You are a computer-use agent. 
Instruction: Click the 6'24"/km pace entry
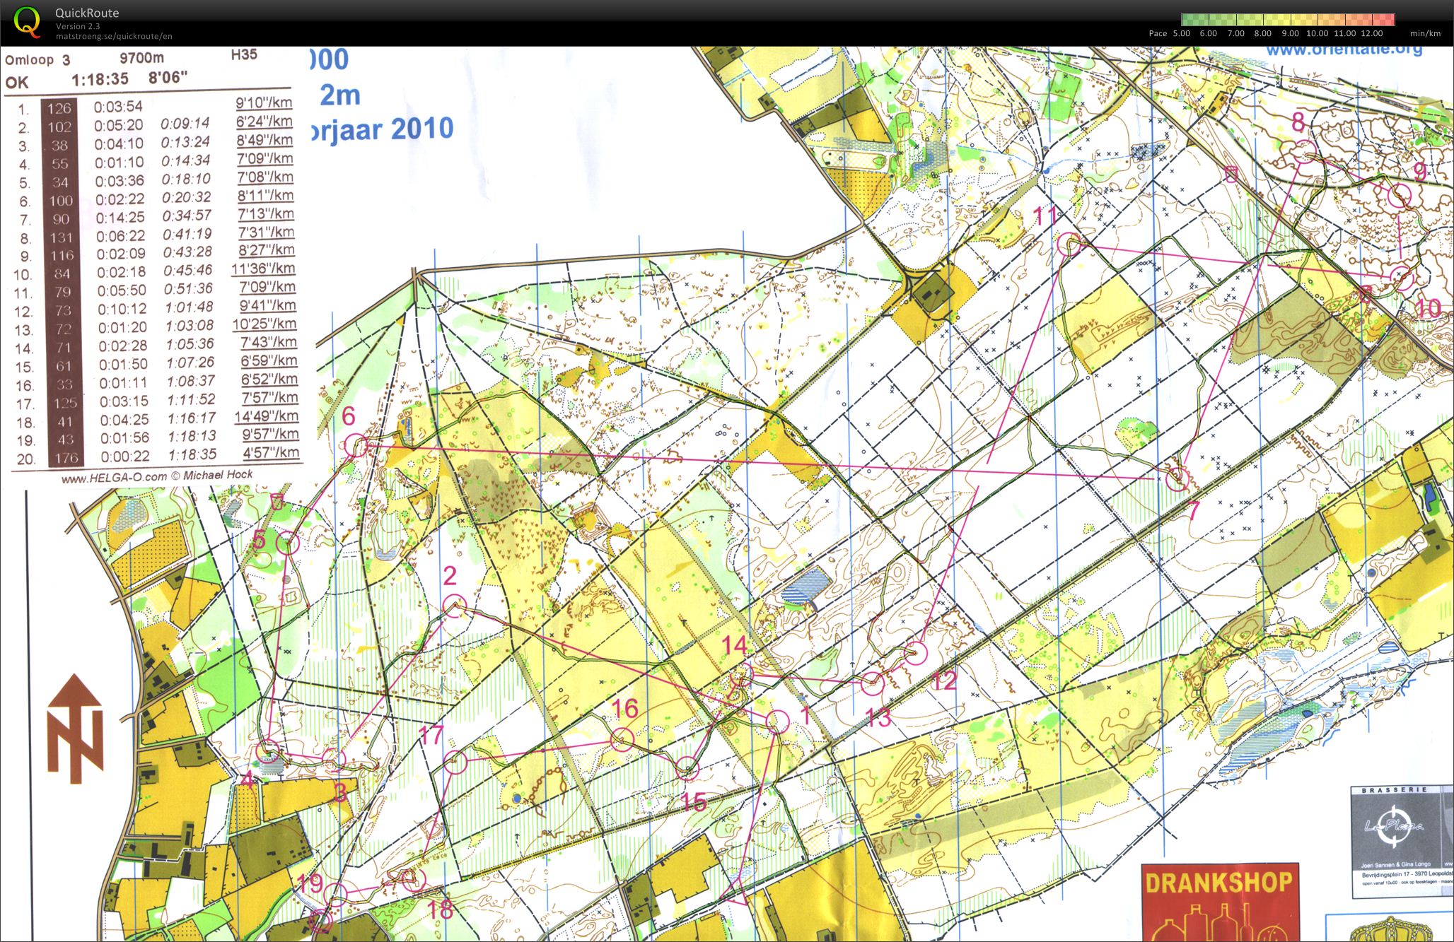pyautogui.click(x=264, y=122)
